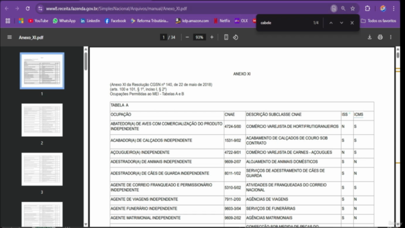This screenshot has height=228, width=405.
Task: Open the kdp.amazon.com bookmark
Action: point(192,21)
